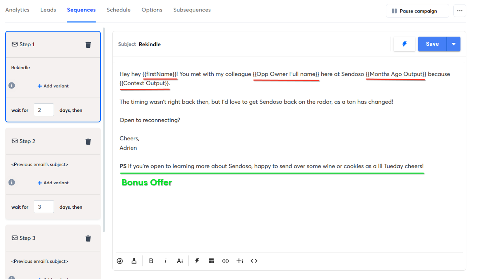Open the code view editor
Viewport: 480px width, 280px height.
pyautogui.click(x=254, y=261)
